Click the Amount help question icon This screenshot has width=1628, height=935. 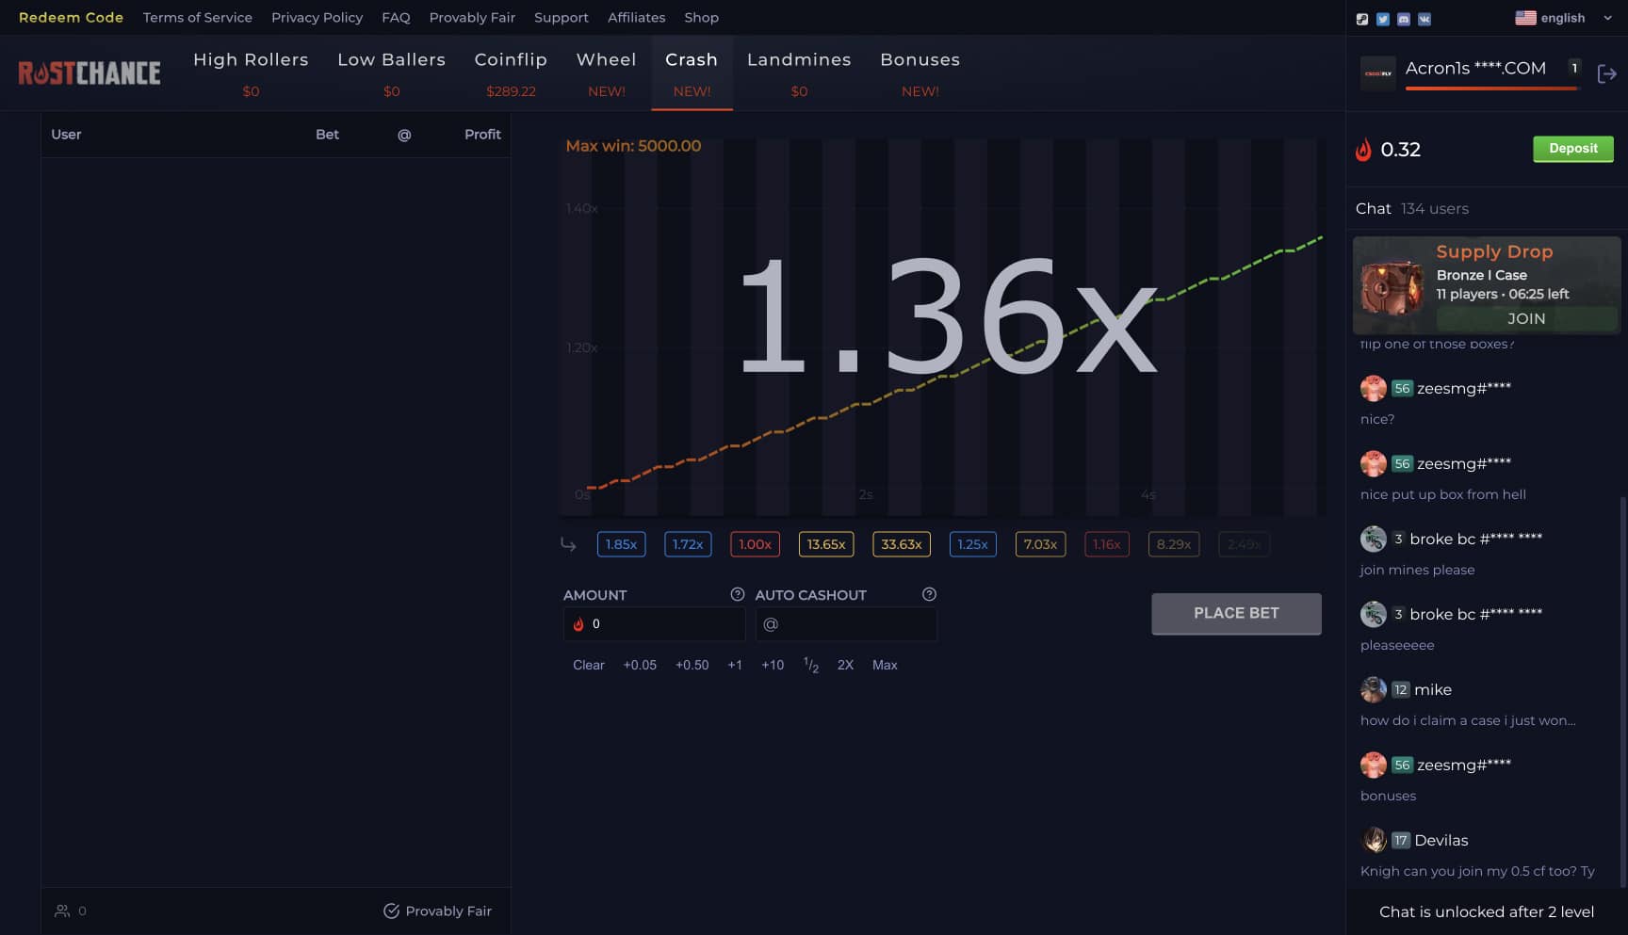(x=737, y=594)
